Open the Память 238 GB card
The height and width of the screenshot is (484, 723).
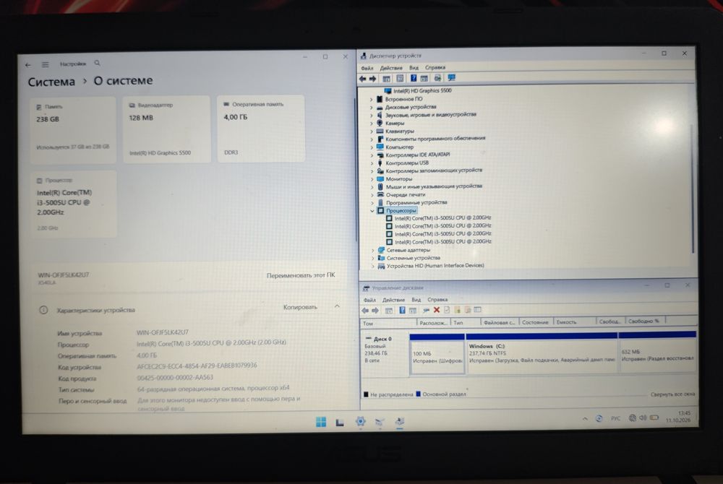pos(73,130)
